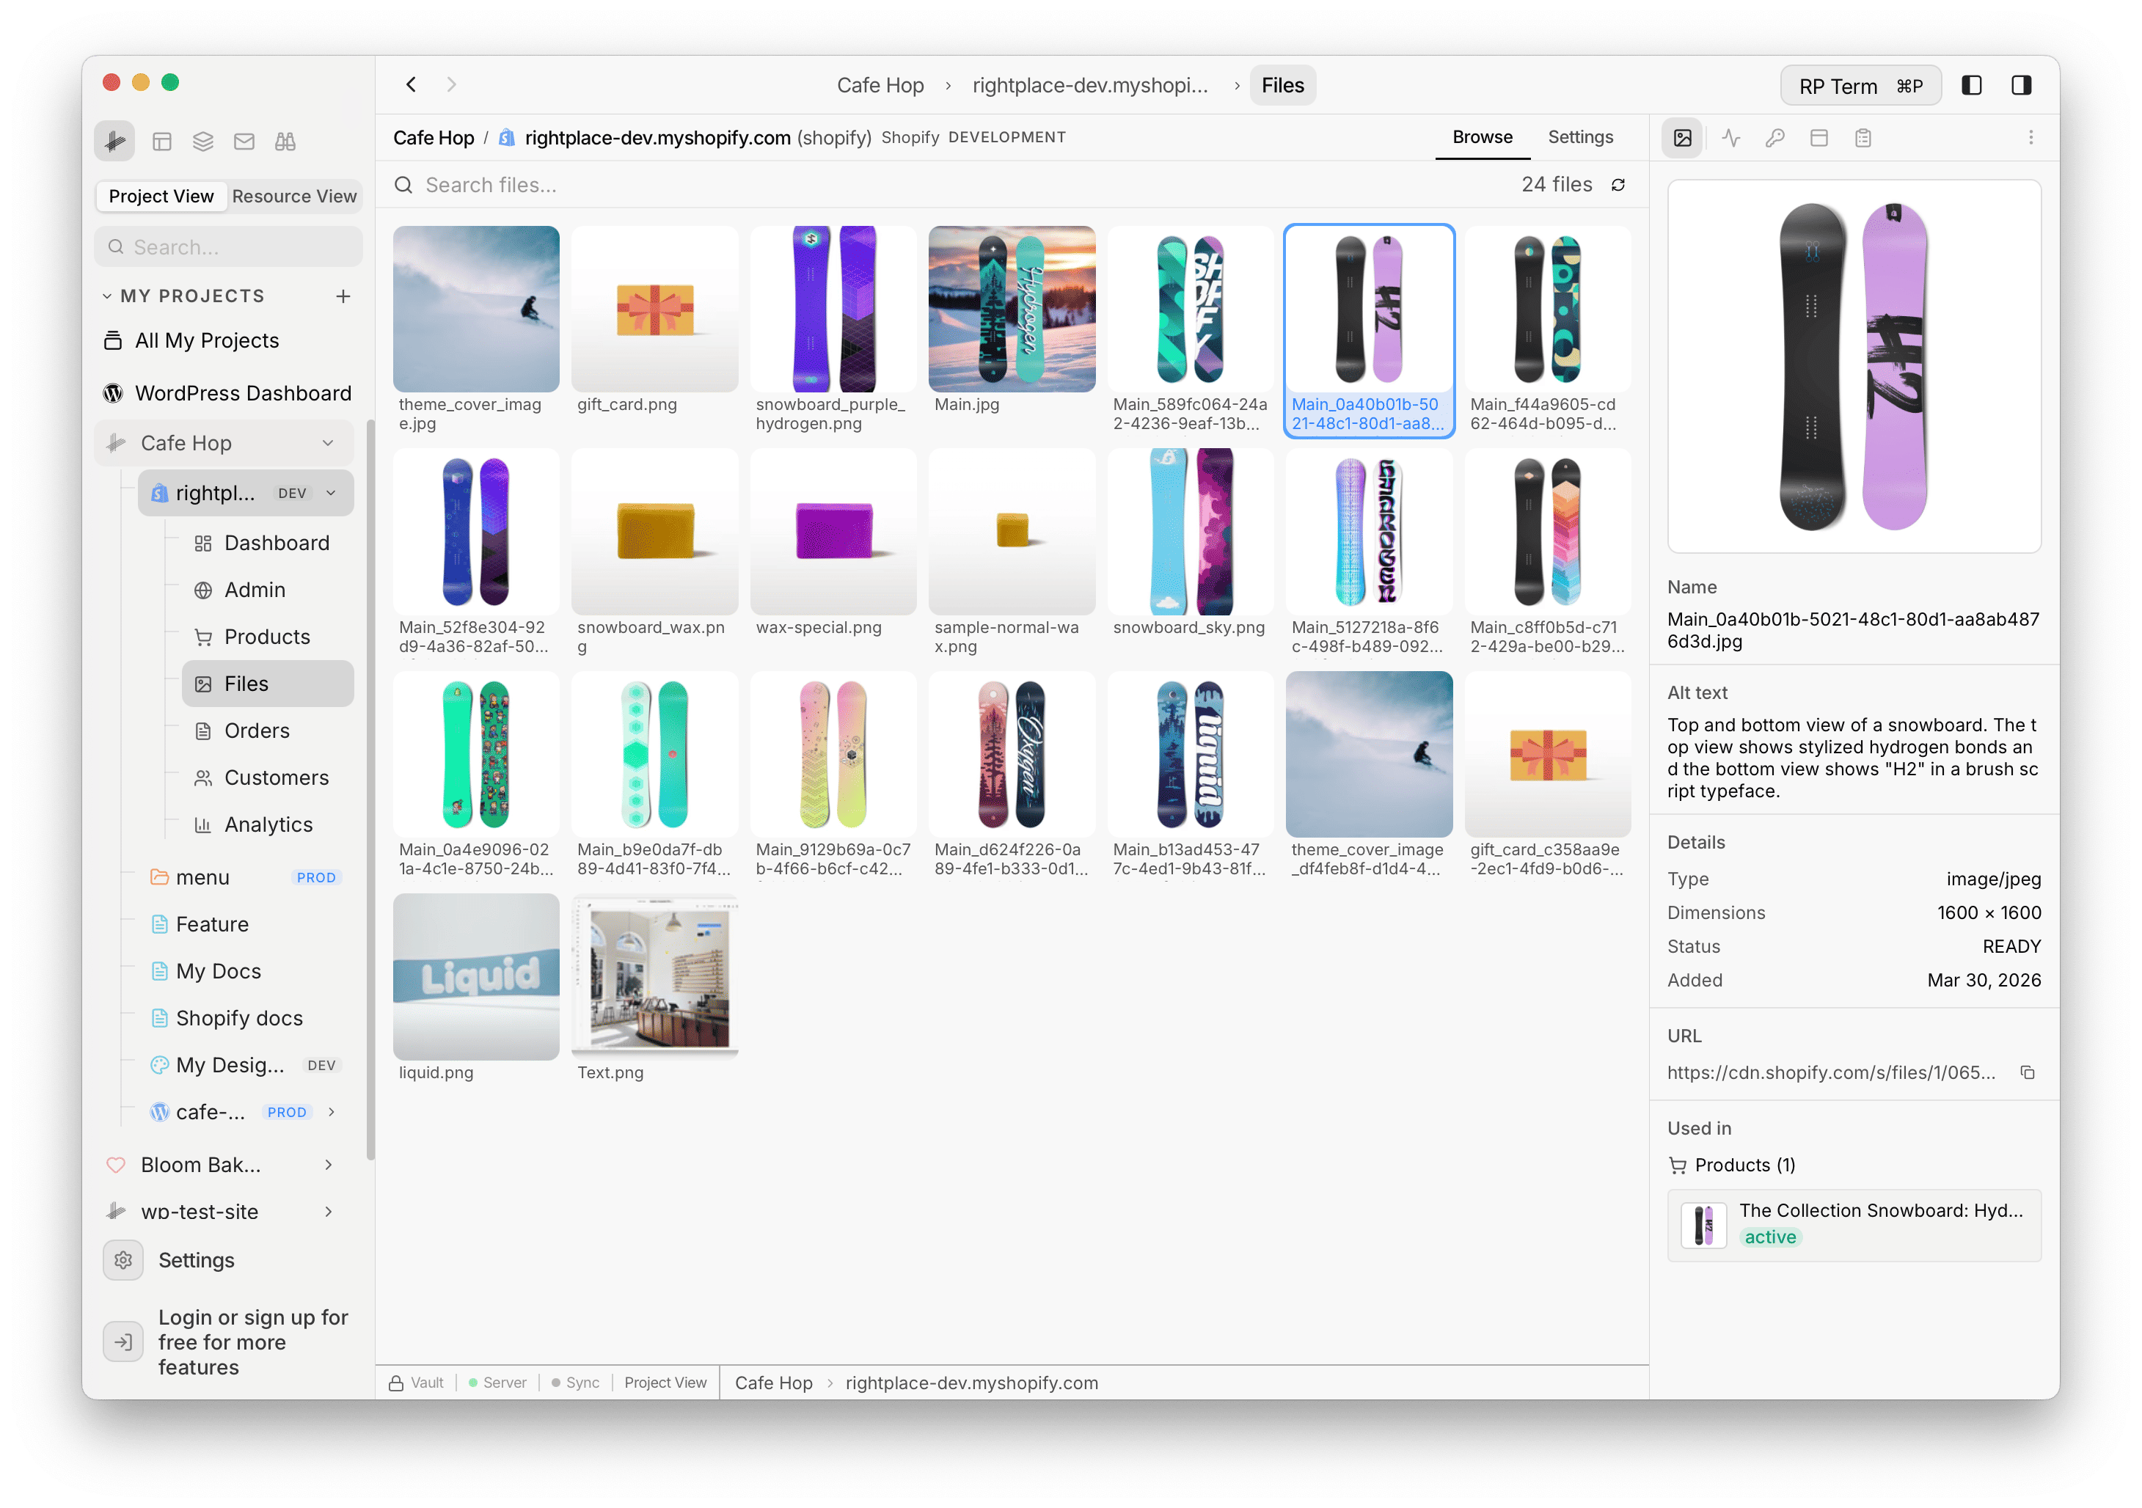The height and width of the screenshot is (1508, 2142).
Task: Open the clipboard details panel in inspector
Action: pyautogui.click(x=1863, y=137)
